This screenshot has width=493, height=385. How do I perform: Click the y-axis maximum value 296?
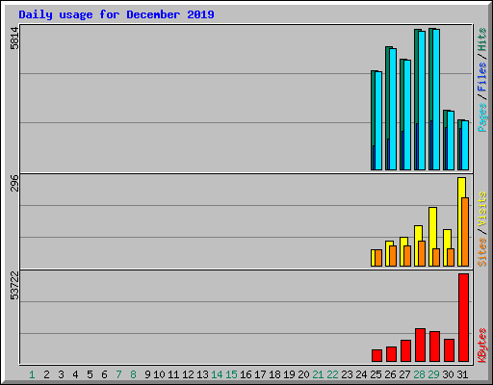14,183
